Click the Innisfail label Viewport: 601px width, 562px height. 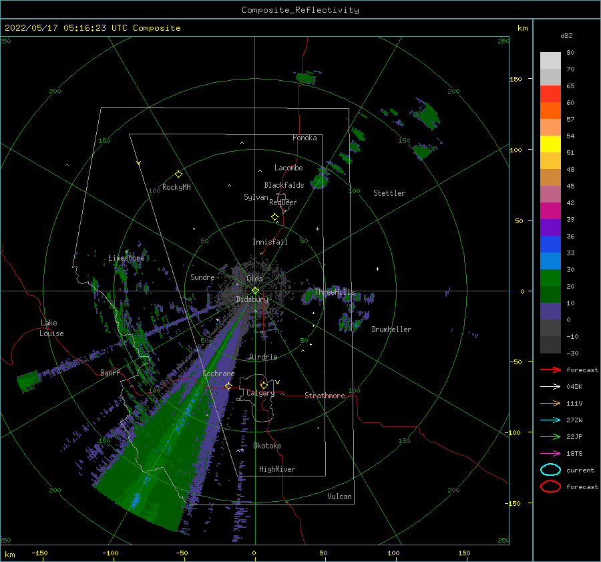pyautogui.click(x=270, y=242)
